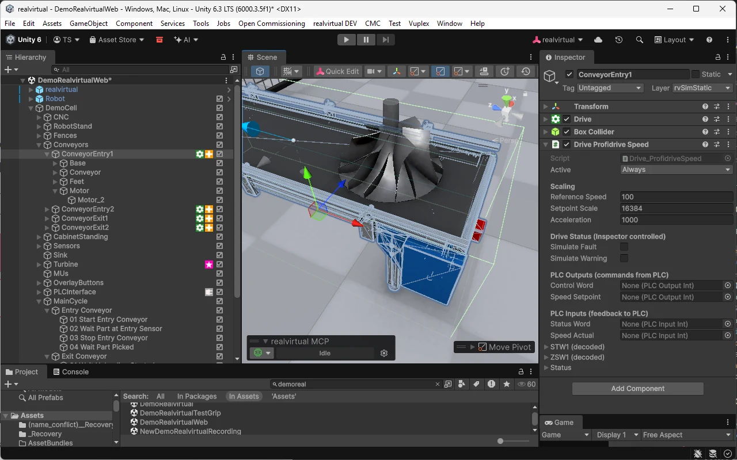Open the Active dropdown set to Always
Viewport: 737px width, 460px height.
(x=676, y=170)
